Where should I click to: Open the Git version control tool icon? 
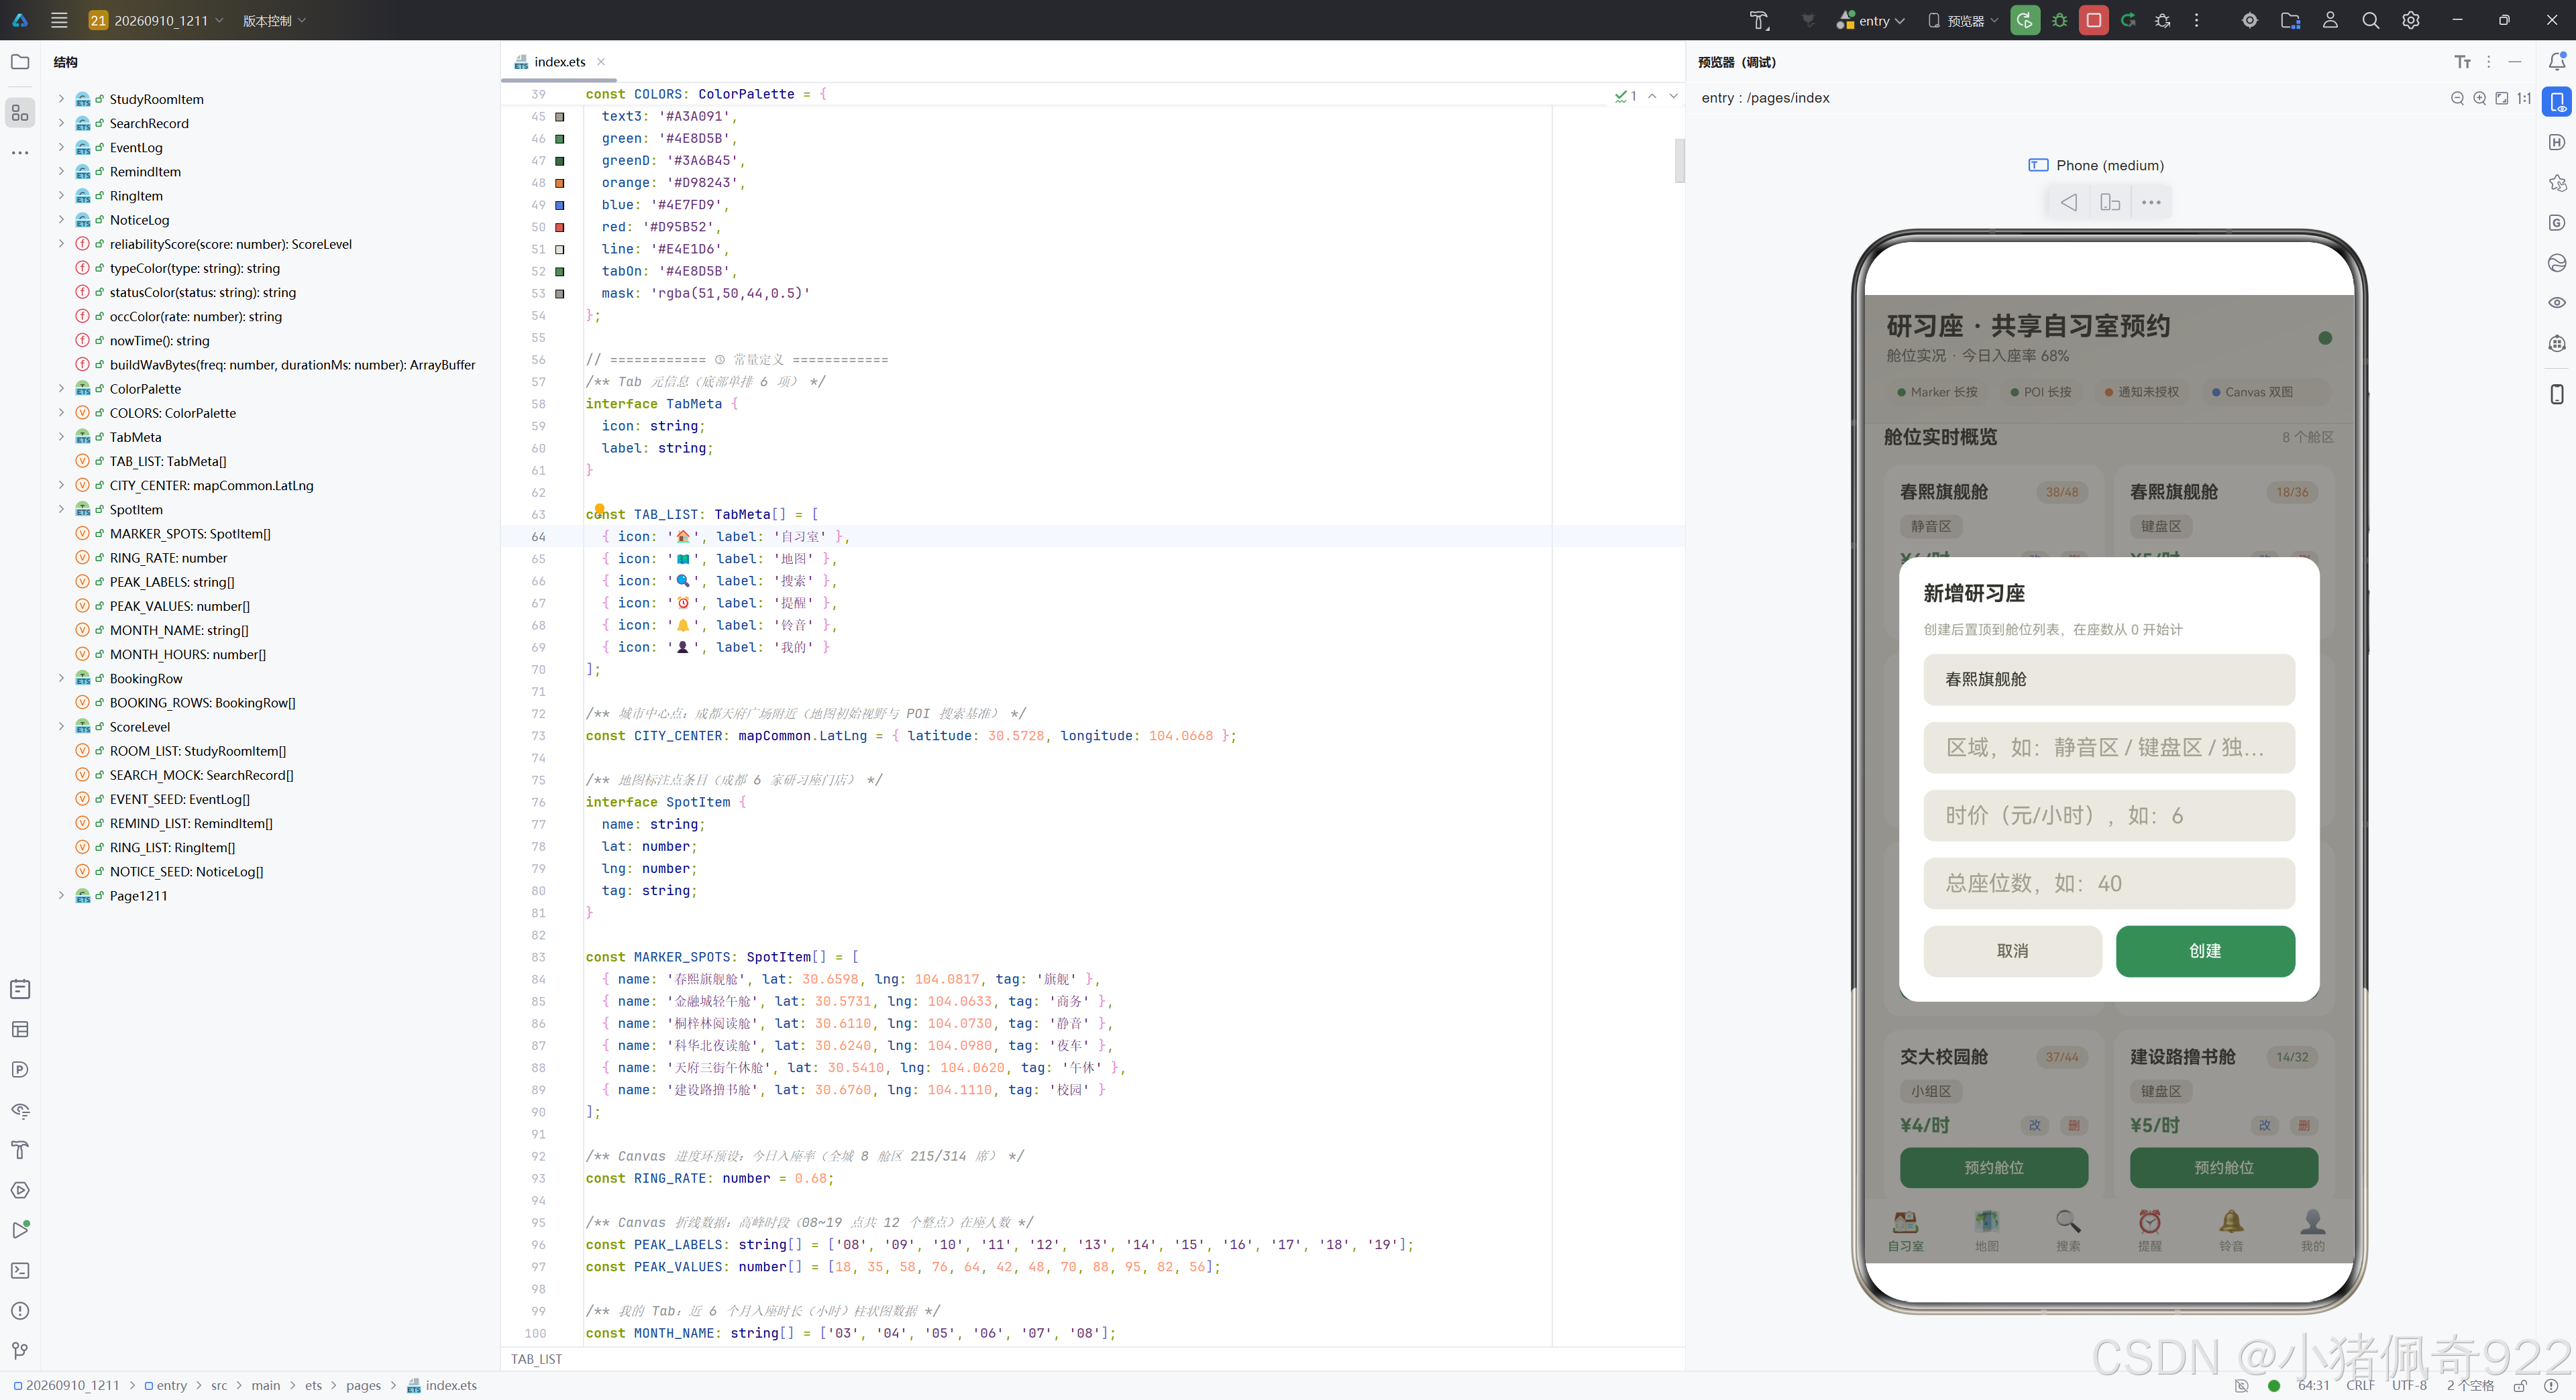20,1351
